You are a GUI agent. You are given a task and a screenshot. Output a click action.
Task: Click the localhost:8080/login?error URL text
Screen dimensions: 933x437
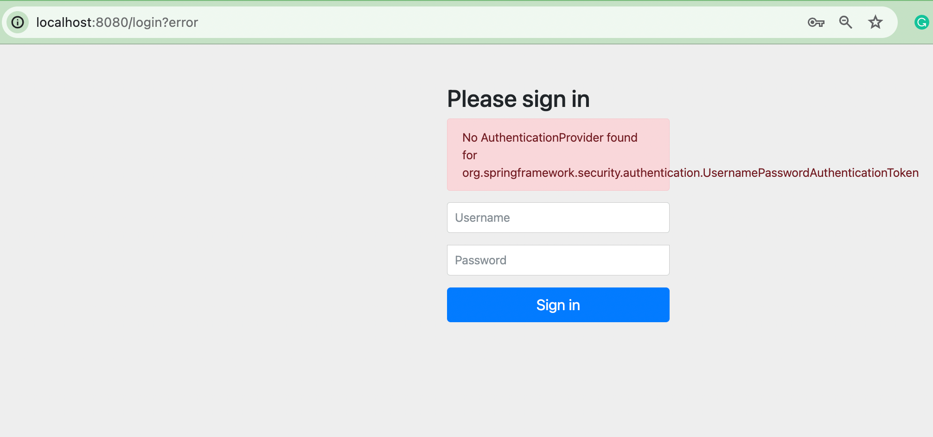point(117,22)
